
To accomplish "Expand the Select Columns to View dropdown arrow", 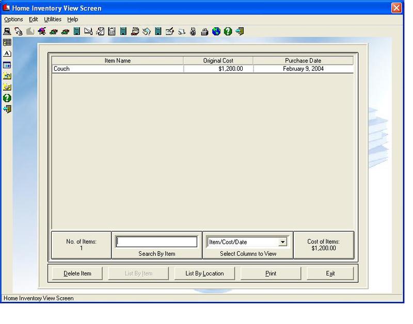I will pos(282,242).
